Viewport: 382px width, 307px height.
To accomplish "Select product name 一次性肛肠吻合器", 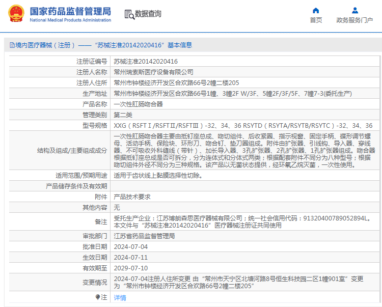I will click(x=138, y=104).
